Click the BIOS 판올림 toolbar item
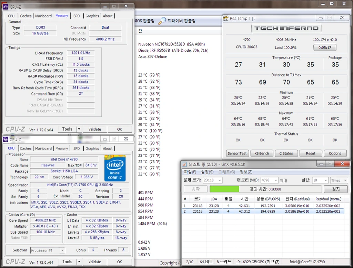The width and height of the screenshot is (353, 268). click(x=144, y=21)
